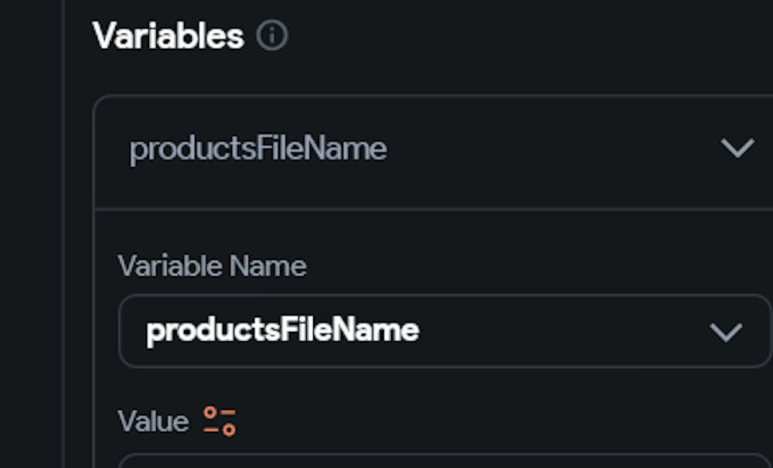The image size is (773, 468).
Task: Show help for the Variables section
Action: point(271,36)
